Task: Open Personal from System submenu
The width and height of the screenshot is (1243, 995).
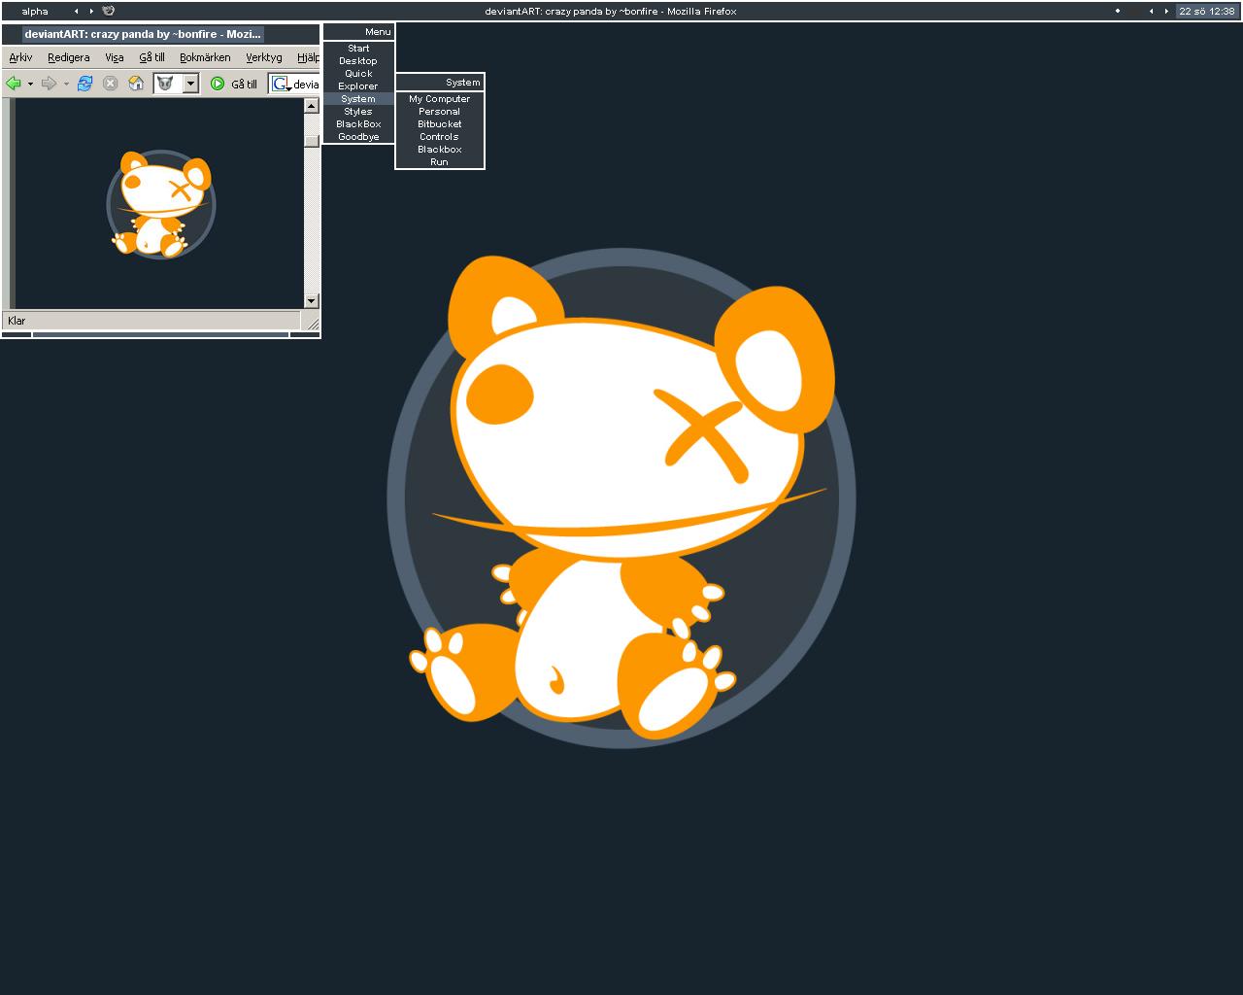Action: pyautogui.click(x=440, y=112)
